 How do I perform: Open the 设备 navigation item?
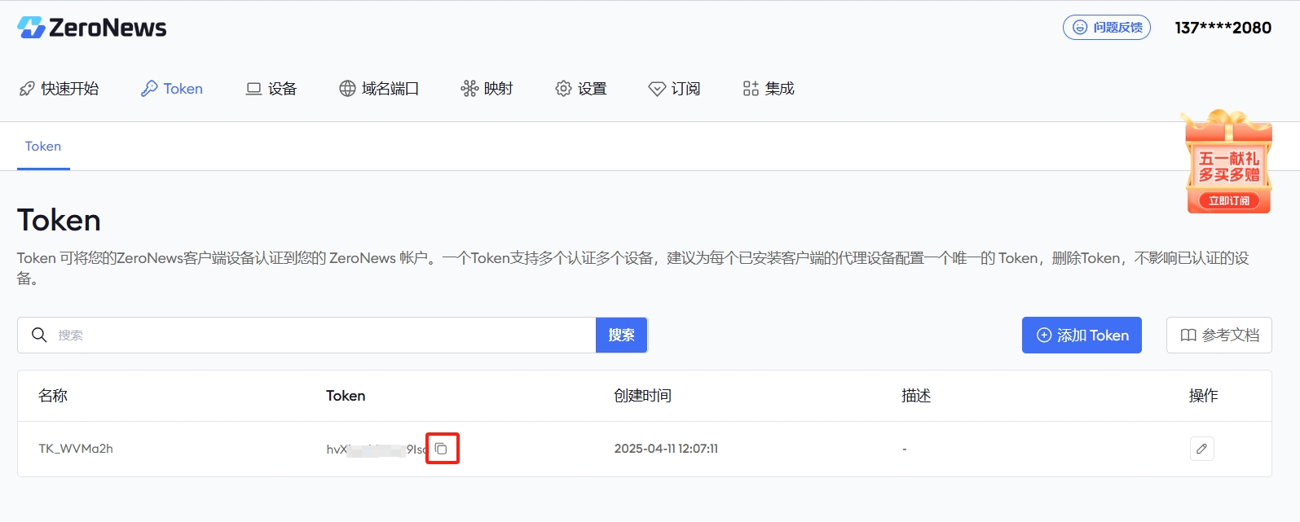(x=271, y=89)
